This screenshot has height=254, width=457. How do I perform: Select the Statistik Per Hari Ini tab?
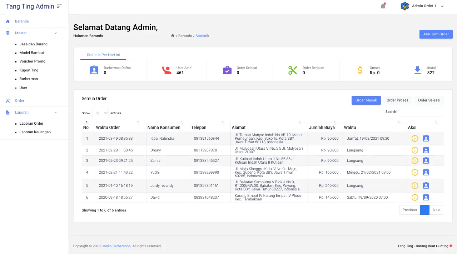103,55
